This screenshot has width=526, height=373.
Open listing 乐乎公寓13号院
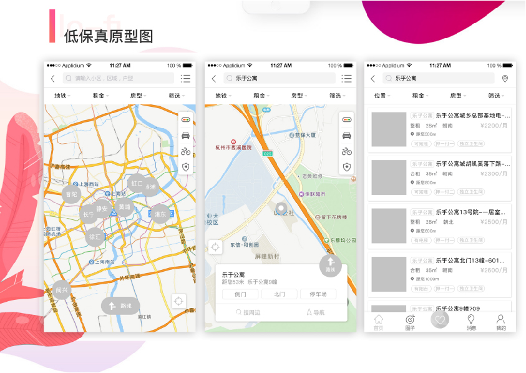pyautogui.click(x=439, y=226)
